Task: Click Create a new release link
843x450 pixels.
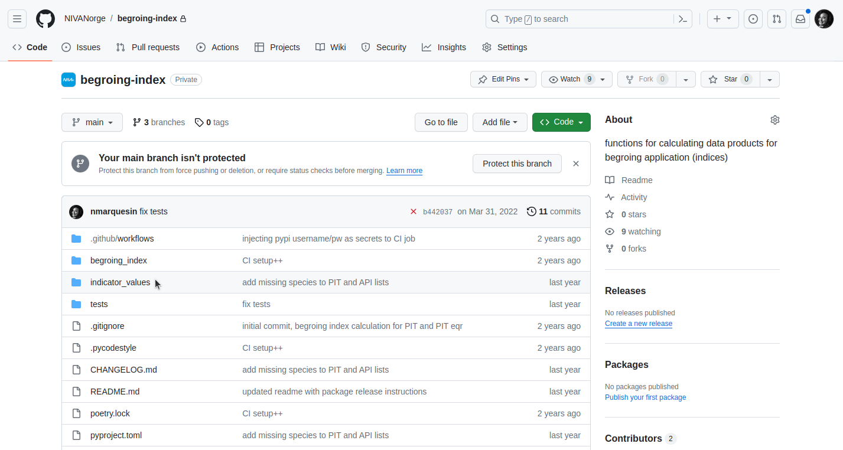Action: (639, 324)
